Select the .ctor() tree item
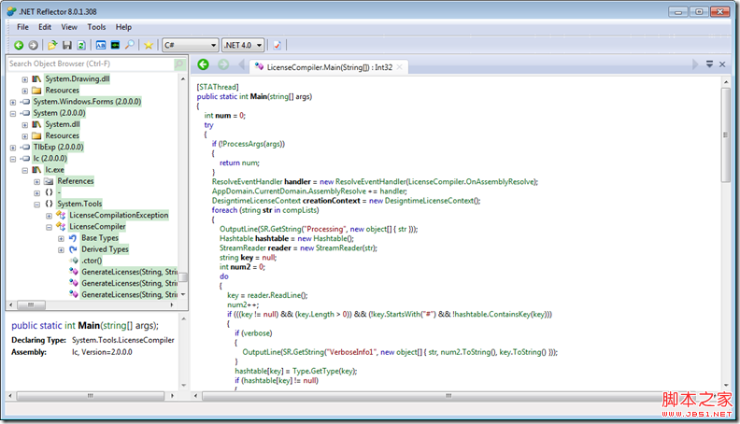740x424 pixels. tap(92, 261)
